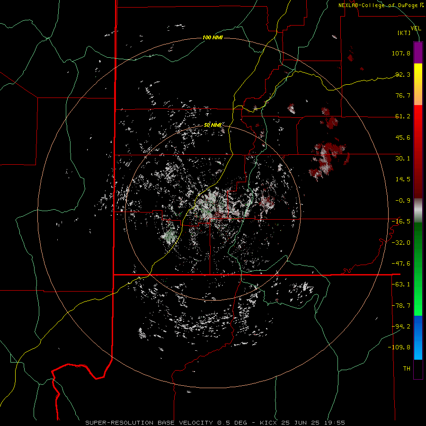Click the -32.0 velocity scale value
Viewport: 426px width, 426px height.
pos(401,243)
